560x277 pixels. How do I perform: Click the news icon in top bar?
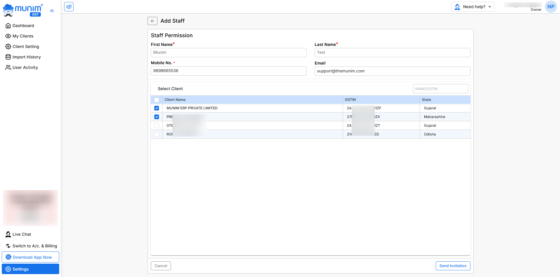tap(69, 7)
